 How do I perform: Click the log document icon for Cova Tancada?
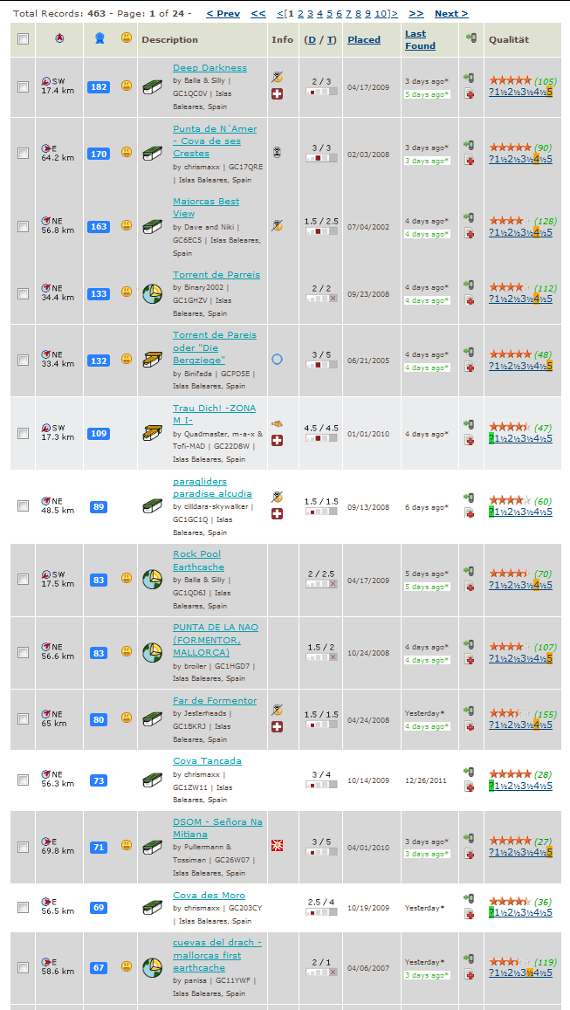tap(470, 786)
